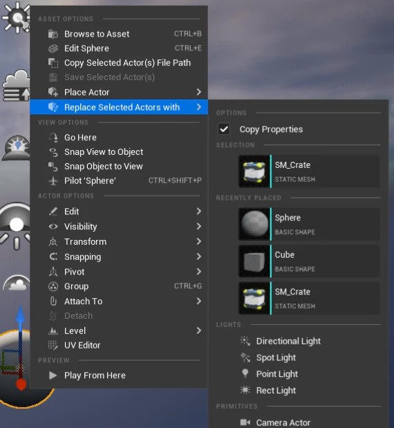Click the Camera Actor label

click(x=283, y=422)
